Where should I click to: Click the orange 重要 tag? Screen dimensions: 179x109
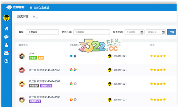41,58
